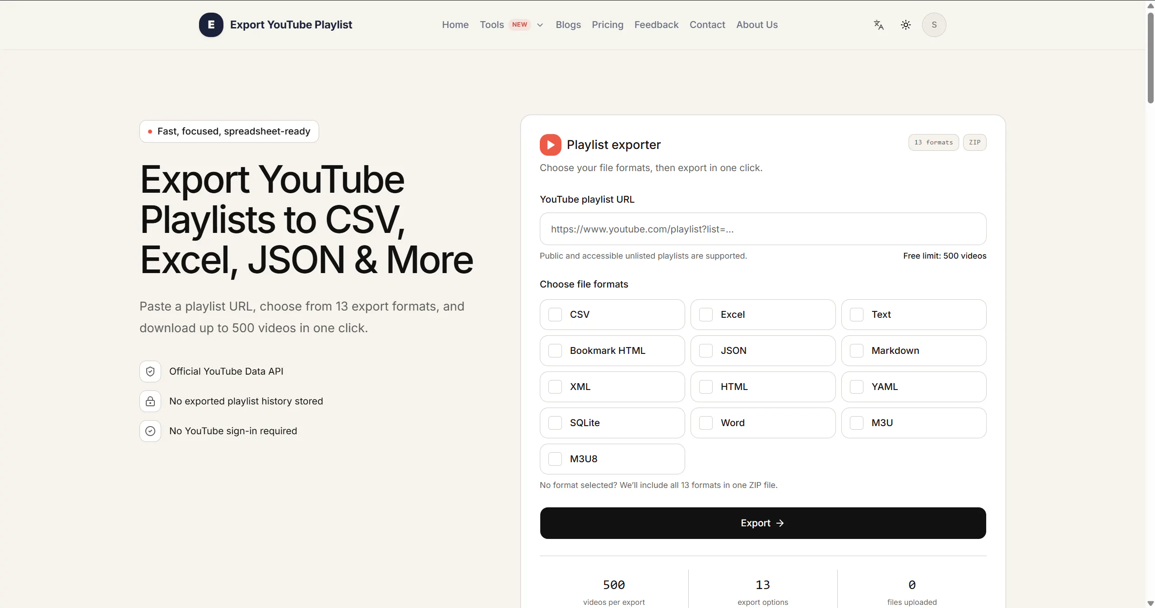1155x608 pixels.
Task: Enable the Text format checkbox
Action: (856, 315)
